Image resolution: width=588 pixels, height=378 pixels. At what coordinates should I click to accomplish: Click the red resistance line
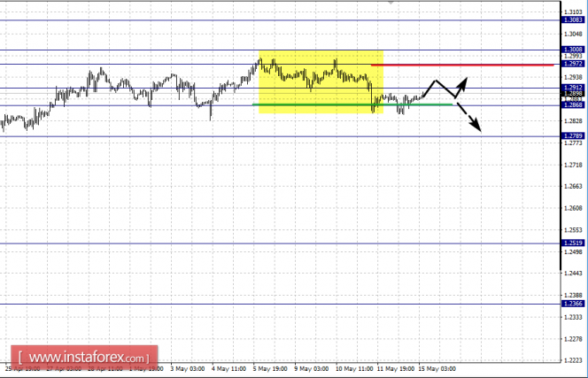[462, 66]
